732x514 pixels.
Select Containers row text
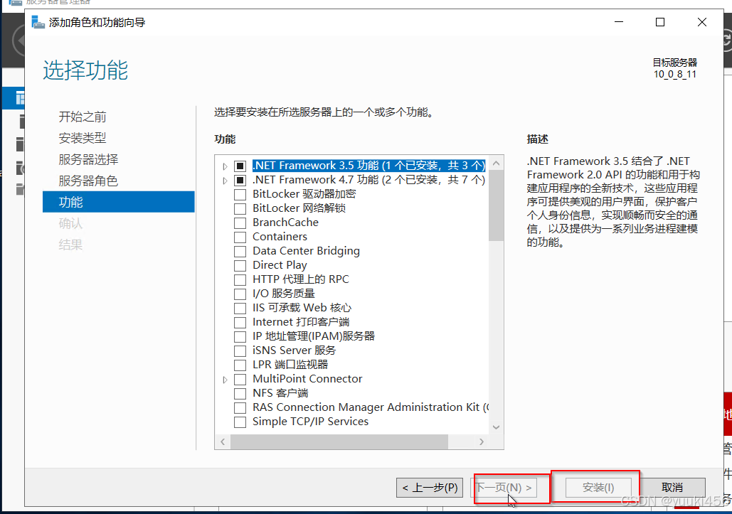[280, 237]
